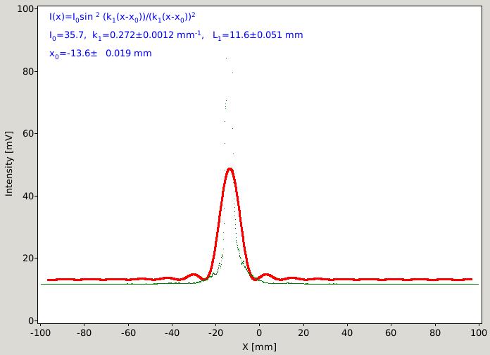Click the x0=-13.6±0.019 mm annotation
490x355 pixels.
click(x=100, y=54)
